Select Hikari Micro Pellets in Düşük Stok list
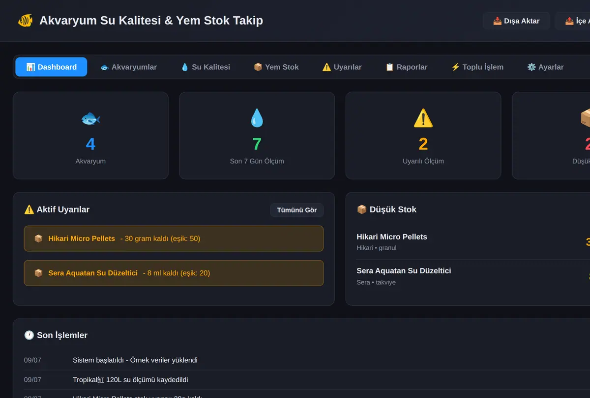The image size is (590, 398). [392, 237]
